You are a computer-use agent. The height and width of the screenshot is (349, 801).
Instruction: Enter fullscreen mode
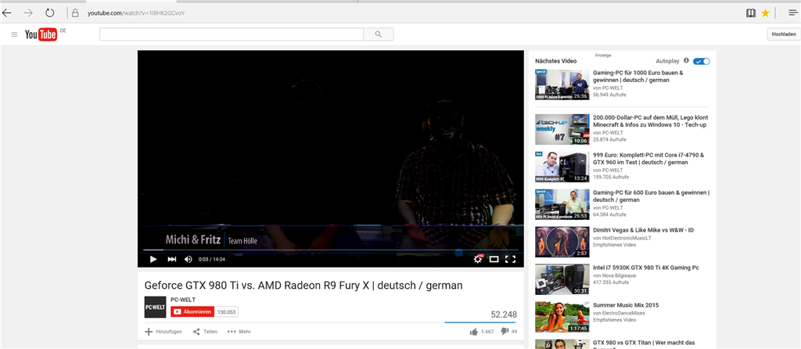(x=510, y=259)
